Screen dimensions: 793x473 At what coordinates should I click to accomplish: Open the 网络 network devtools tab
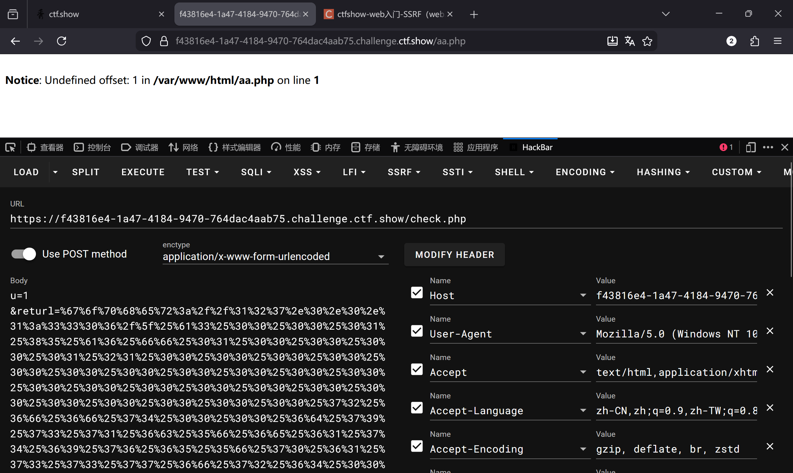tap(183, 147)
